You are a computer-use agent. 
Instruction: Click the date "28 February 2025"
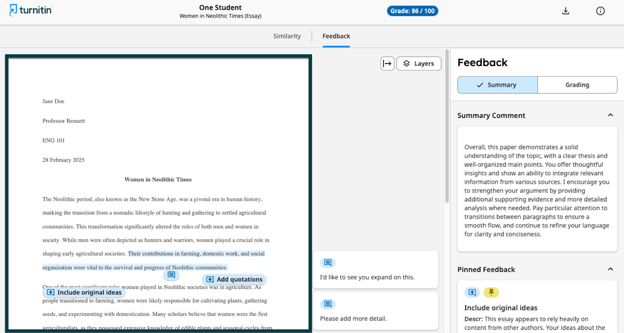pyautogui.click(x=63, y=160)
